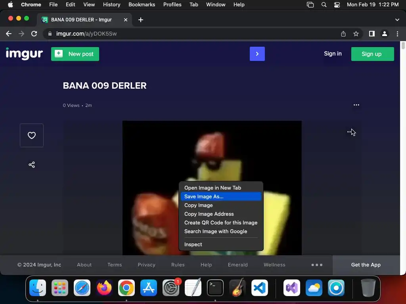Screen dimensions: 406x304
Task: Open Terminal from the dock
Action: click(x=215, y=287)
